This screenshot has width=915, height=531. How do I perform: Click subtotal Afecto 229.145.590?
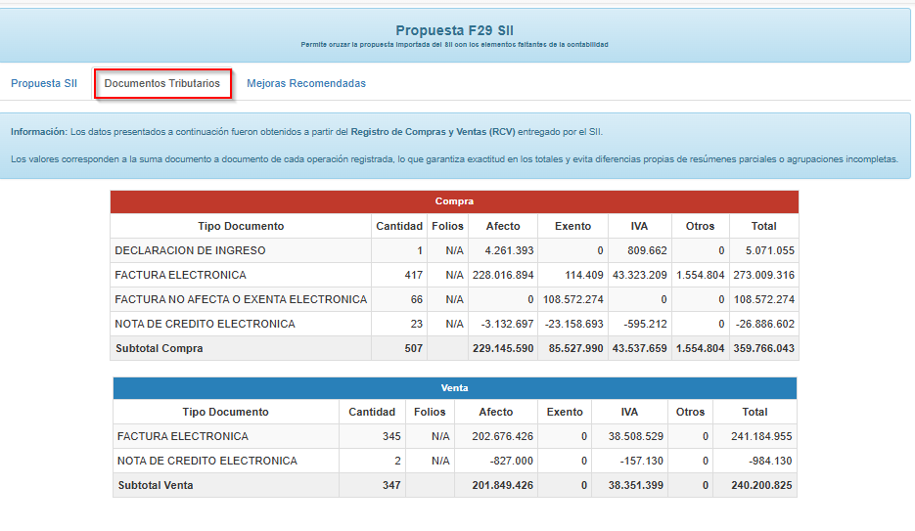(x=503, y=348)
